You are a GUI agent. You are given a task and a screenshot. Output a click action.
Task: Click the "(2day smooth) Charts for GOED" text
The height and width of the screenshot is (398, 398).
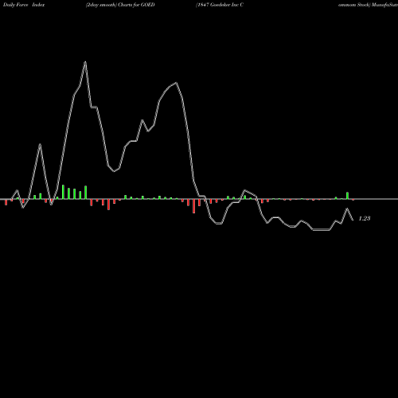click(x=120, y=5)
